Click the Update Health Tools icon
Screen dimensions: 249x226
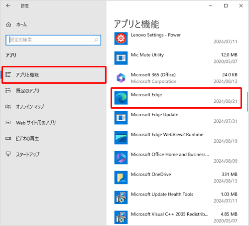121,198
